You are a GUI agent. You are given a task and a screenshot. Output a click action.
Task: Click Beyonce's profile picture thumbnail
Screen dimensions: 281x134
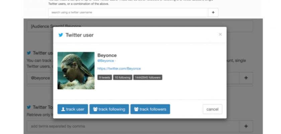tap(76, 70)
